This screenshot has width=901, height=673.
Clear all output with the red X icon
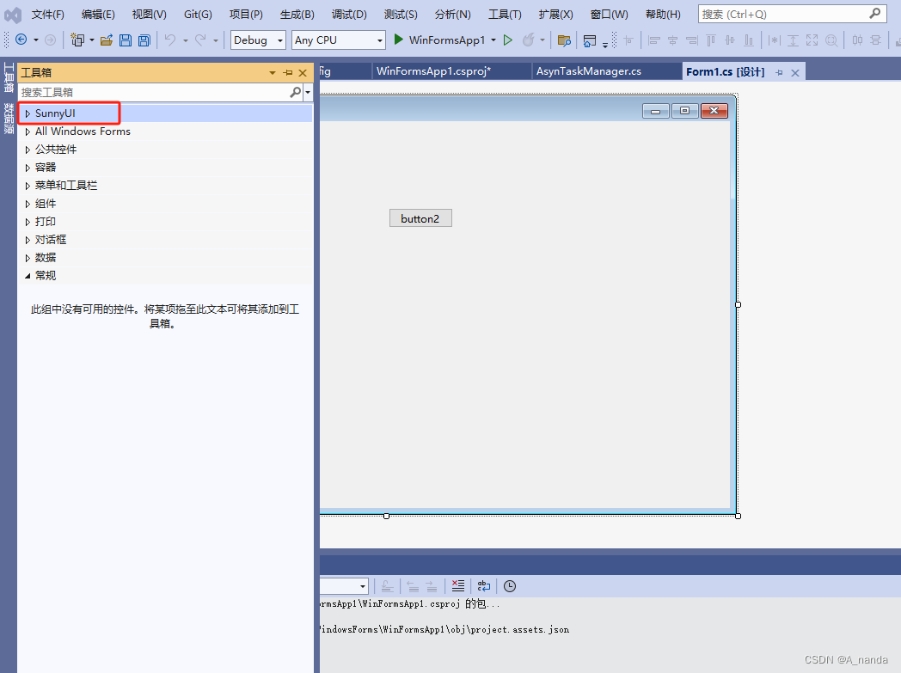(x=458, y=585)
